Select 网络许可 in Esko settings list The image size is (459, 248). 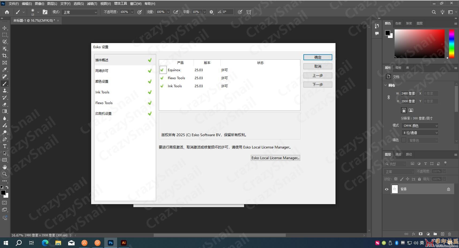point(125,71)
